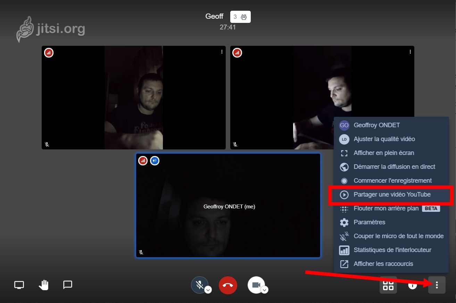Choose Ajuster la qualité vidéo

[391, 139]
